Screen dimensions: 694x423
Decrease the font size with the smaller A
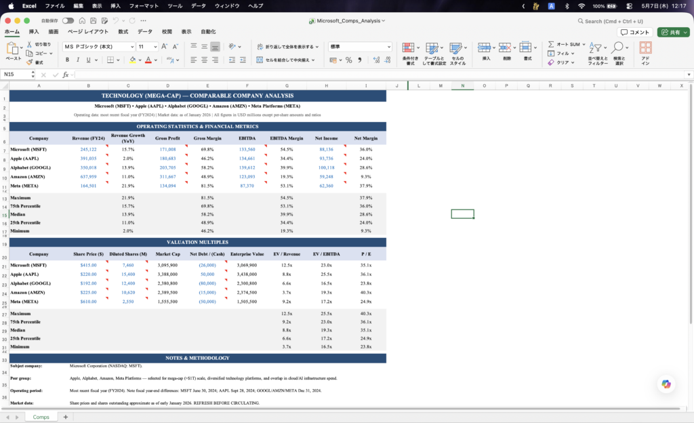[176, 47]
